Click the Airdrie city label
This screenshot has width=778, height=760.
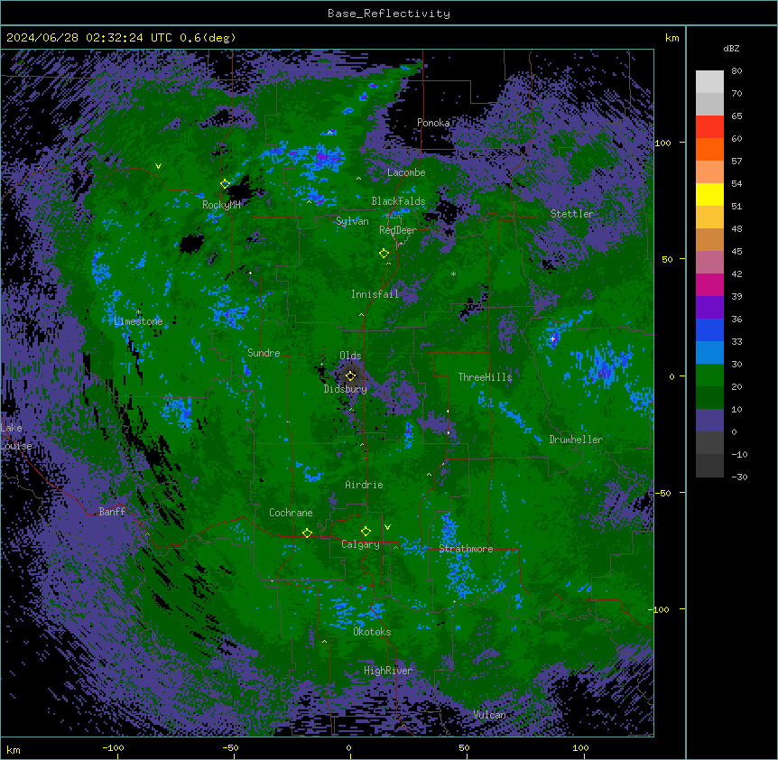coord(364,485)
